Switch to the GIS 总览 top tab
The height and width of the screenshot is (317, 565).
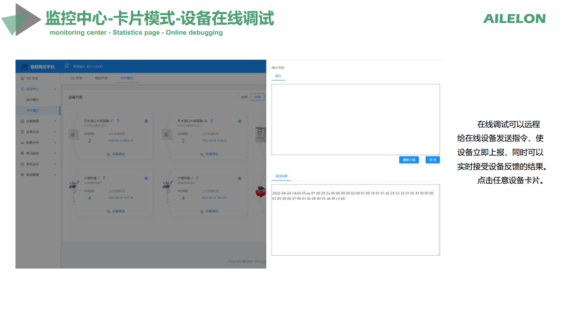point(76,78)
